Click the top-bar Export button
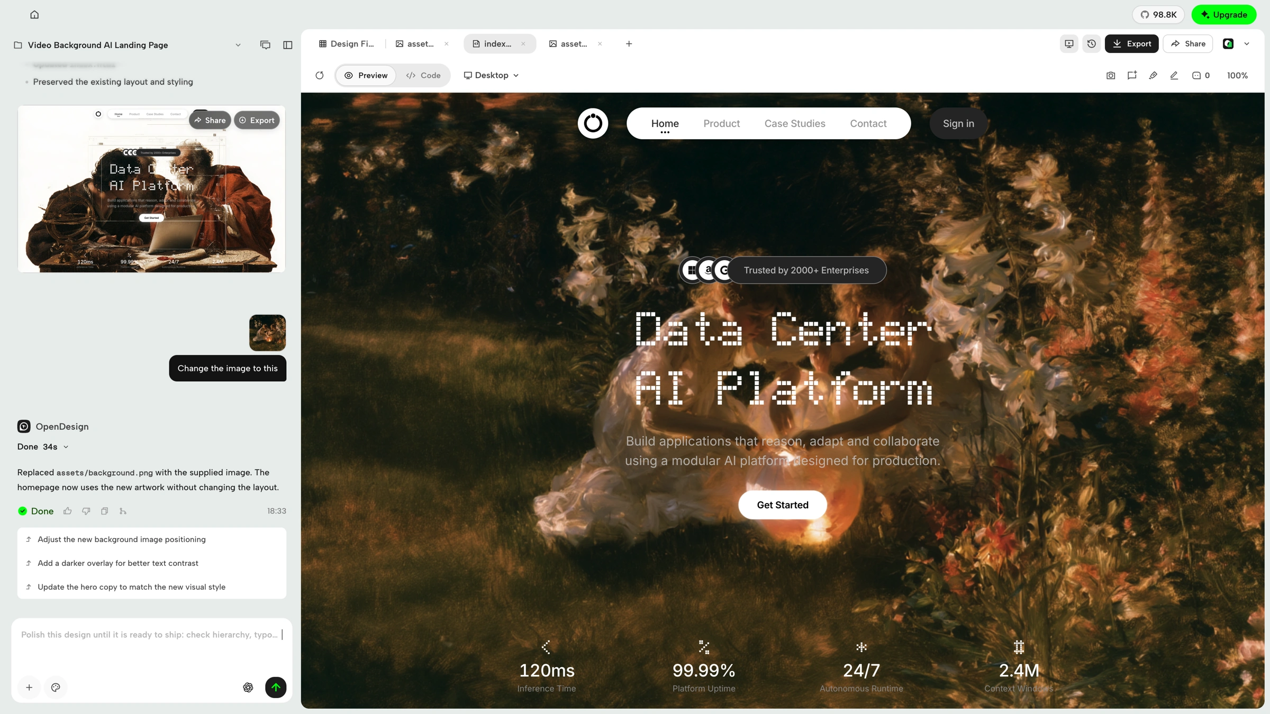The height and width of the screenshot is (714, 1270). (1131, 44)
